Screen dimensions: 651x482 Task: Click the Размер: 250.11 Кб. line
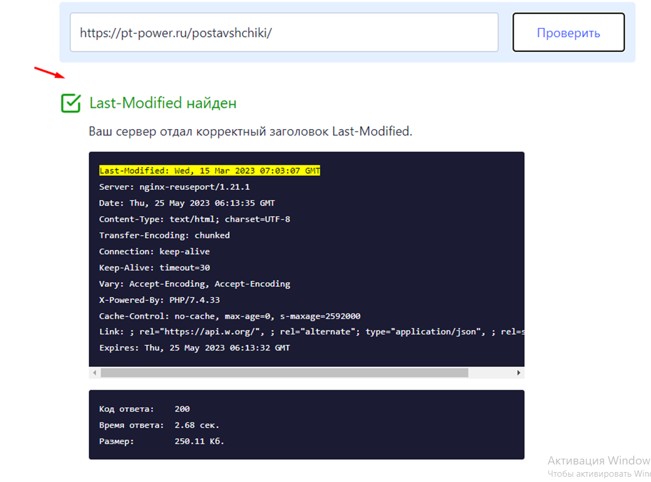pos(161,441)
